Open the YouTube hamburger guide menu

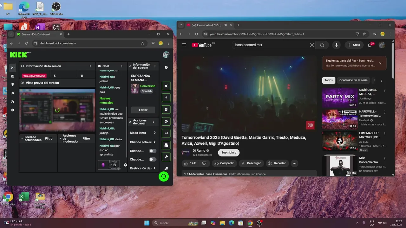(x=184, y=45)
